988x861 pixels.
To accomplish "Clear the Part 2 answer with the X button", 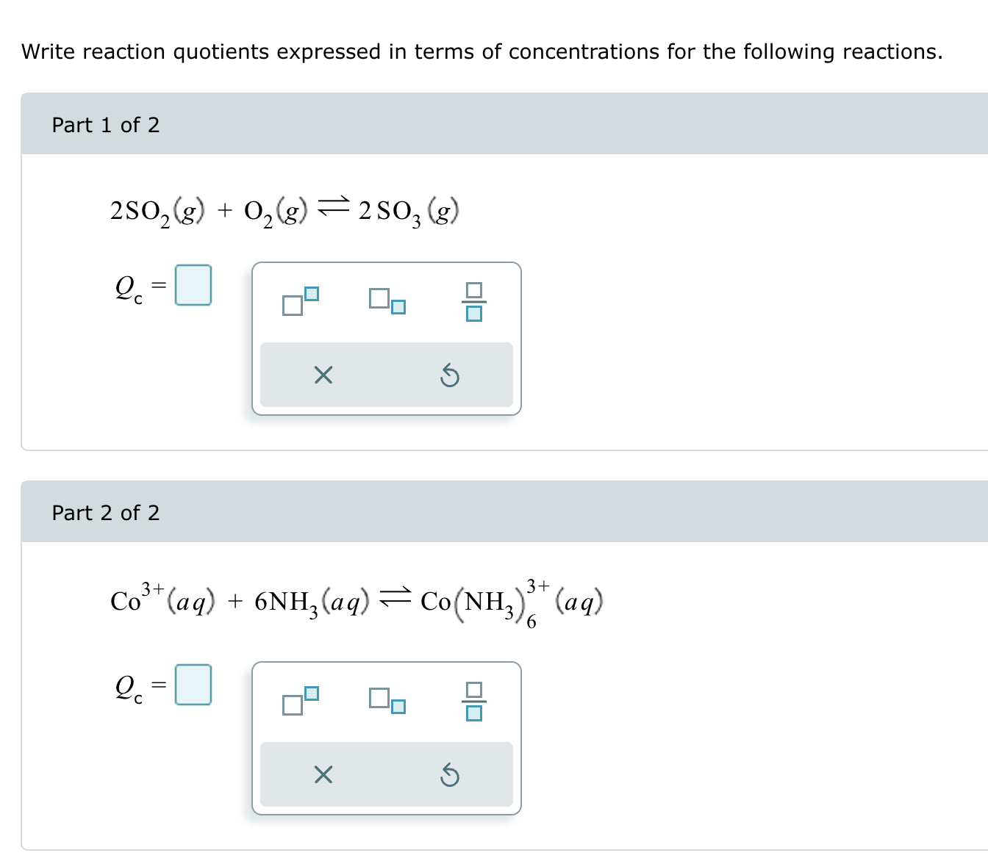I will [322, 774].
